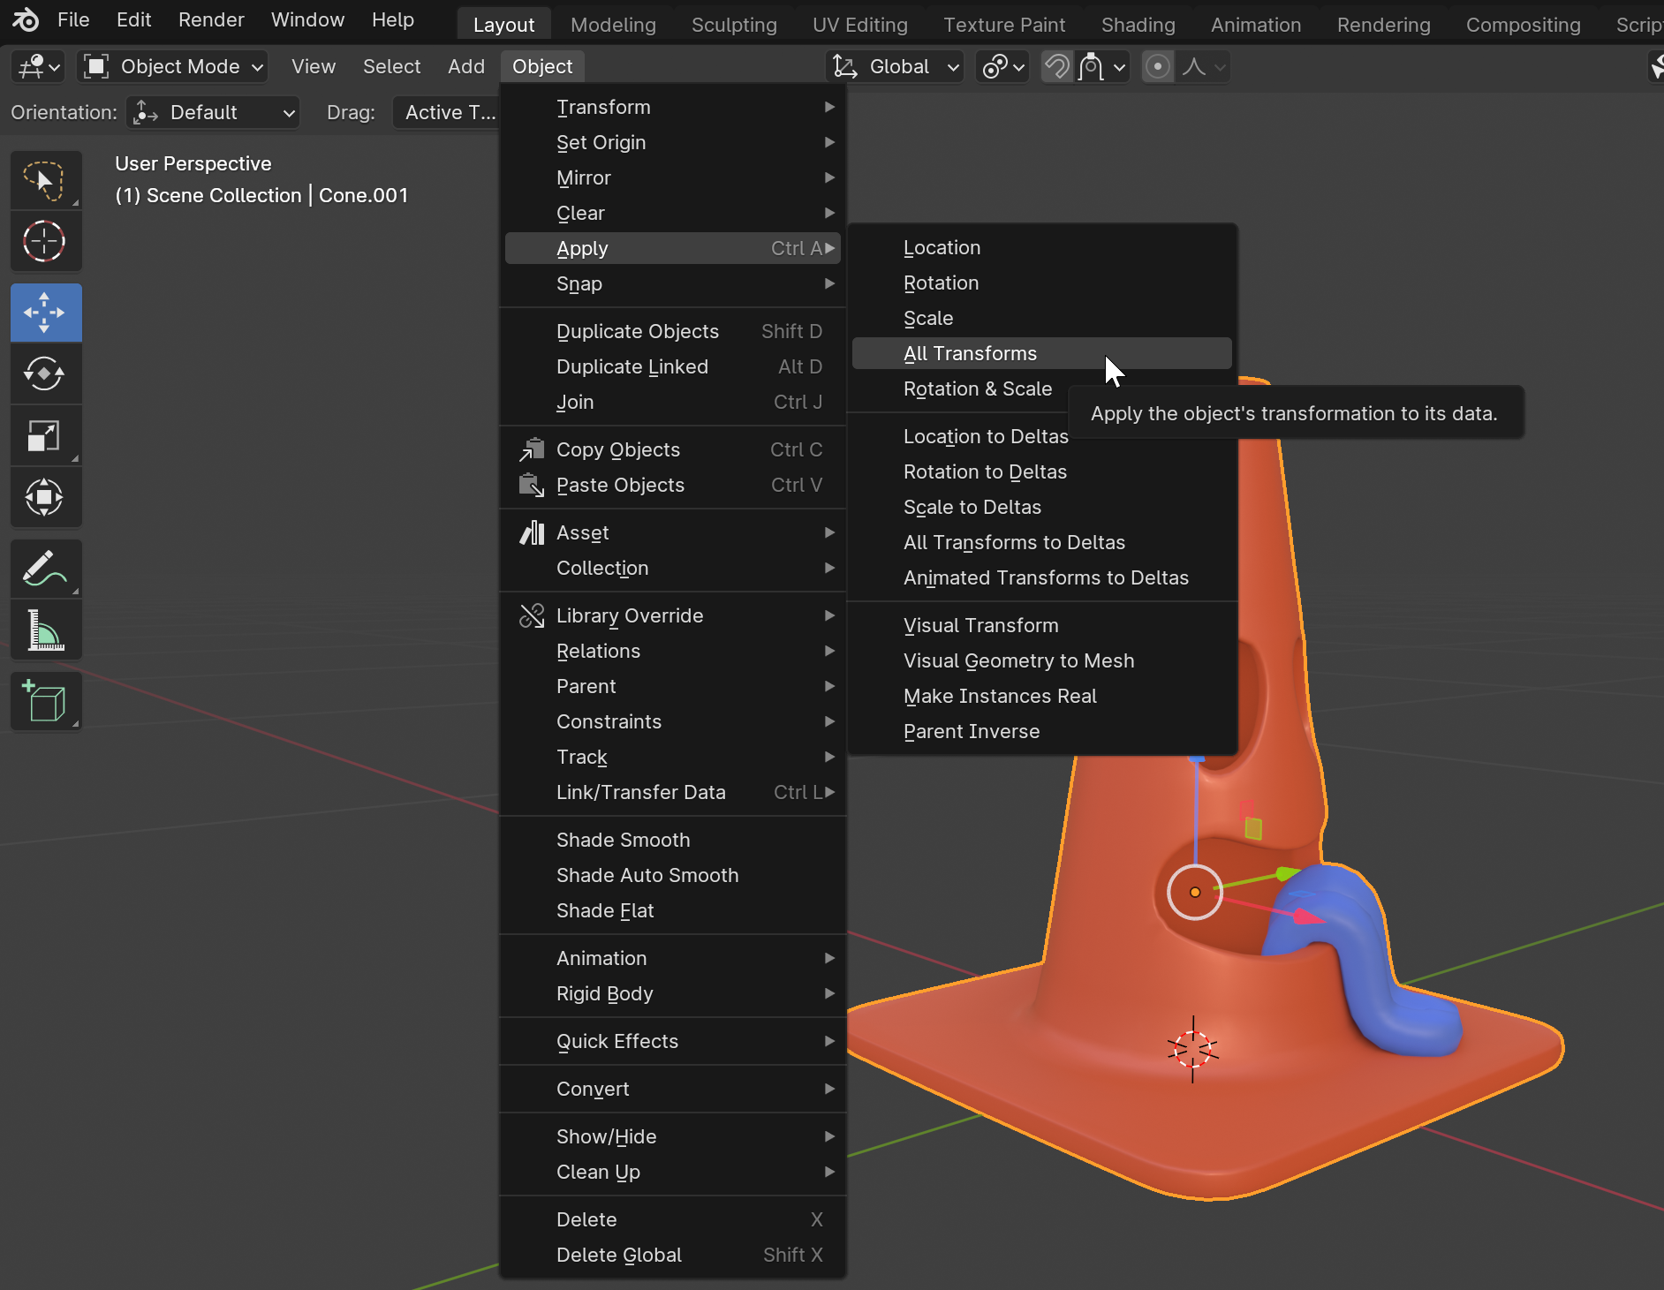Switch to the Compositing workspace tab
The height and width of the screenshot is (1290, 1664).
coord(1524,25)
